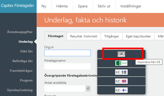Image resolution: width=164 pixels, height=96 pixels.
Task: Select Underlag in the sidebar
Action: coord(26,42)
